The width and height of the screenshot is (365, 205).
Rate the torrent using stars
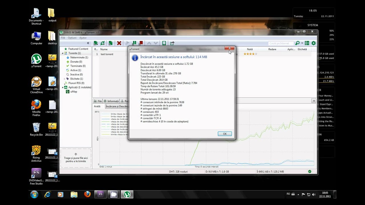tap(250, 54)
